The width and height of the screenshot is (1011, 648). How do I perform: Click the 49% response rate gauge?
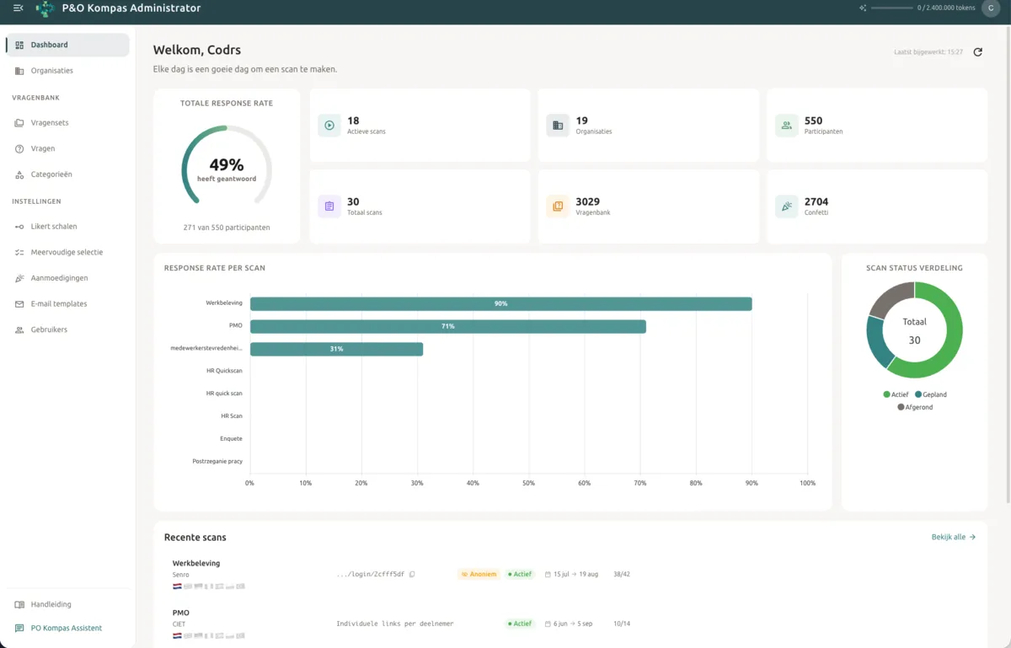(x=226, y=165)
